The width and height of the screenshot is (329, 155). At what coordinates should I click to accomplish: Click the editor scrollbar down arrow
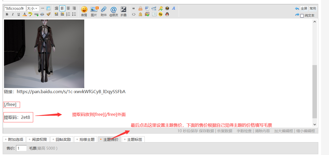[315, 124]
